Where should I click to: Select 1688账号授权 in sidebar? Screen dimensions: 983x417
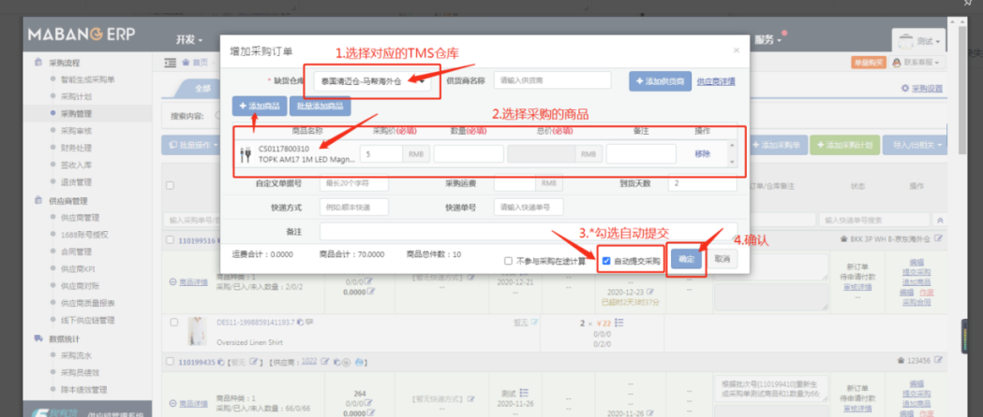tap(84, 235)
